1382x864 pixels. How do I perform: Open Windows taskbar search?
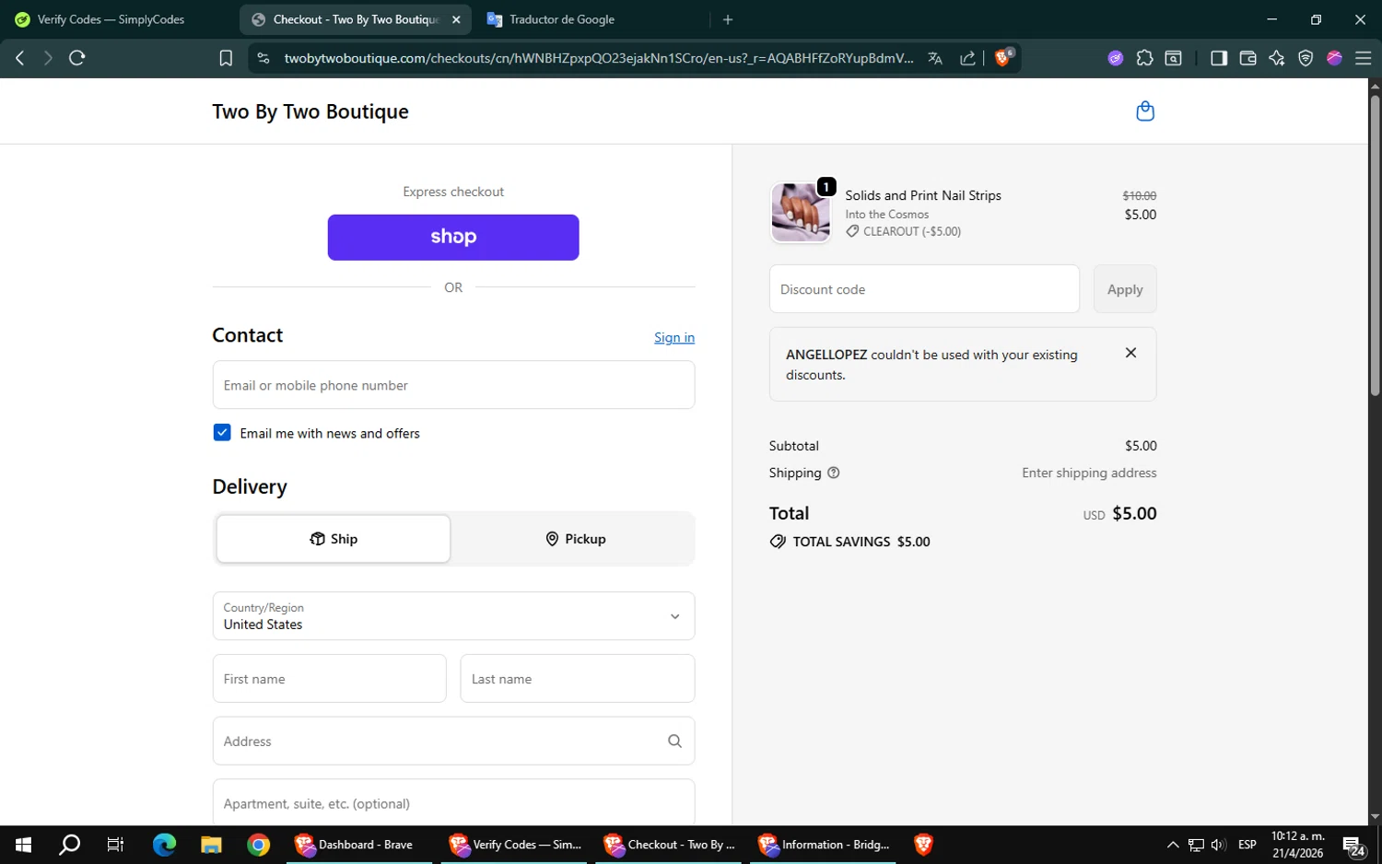tap(69, 845)
